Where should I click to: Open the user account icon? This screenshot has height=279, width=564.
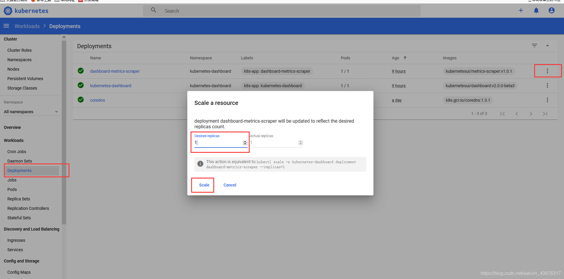point(552,11)
